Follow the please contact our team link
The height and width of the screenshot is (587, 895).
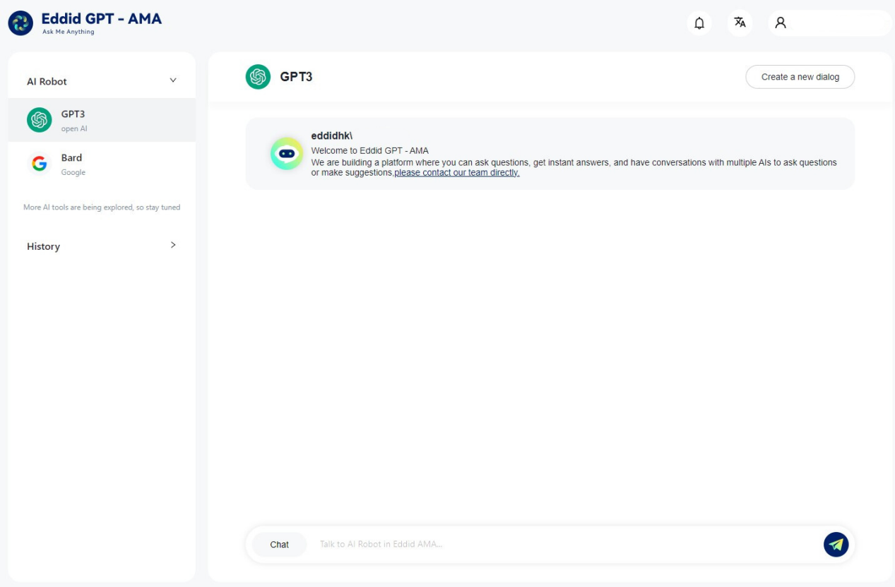457,173
